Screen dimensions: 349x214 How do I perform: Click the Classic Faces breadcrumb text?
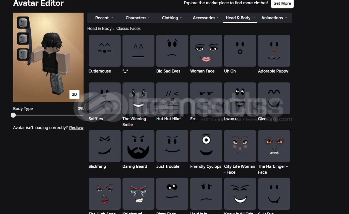pyautogui.click(x=128, y=29)
